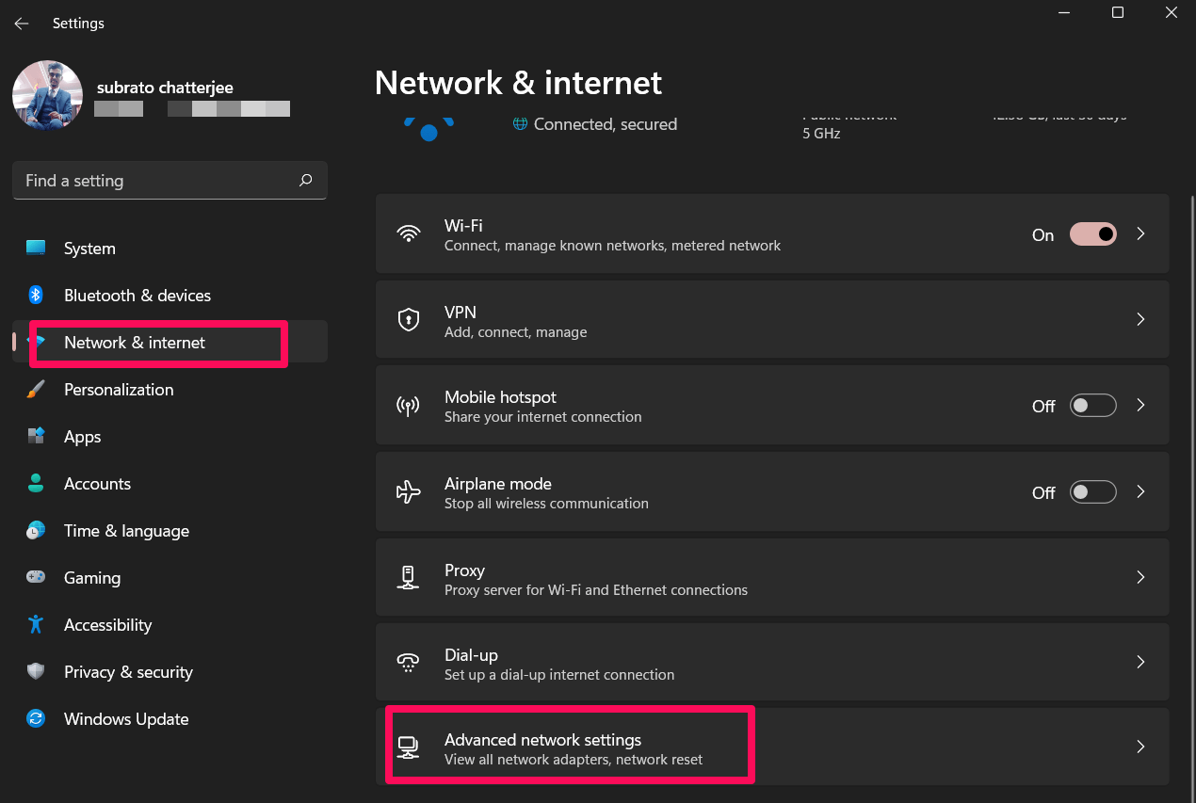This screenshot has width=1196, height=803.
Task: Open the Wi-Fi settings title
Action: coord(463,226)
